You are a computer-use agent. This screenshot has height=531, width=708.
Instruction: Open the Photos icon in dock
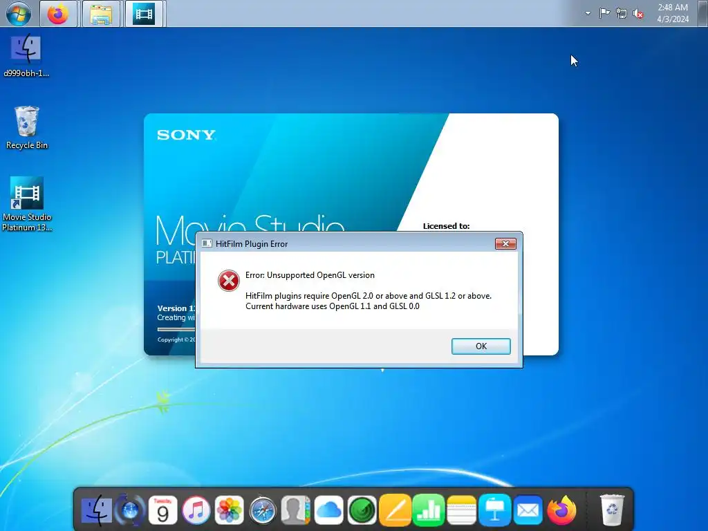(x=229, y=511)
